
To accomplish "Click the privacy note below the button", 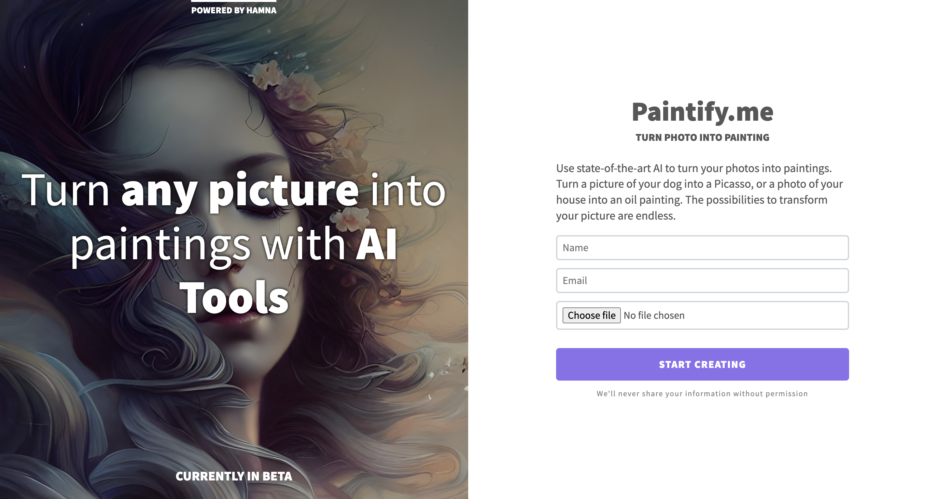I will (x=702, y=394).
